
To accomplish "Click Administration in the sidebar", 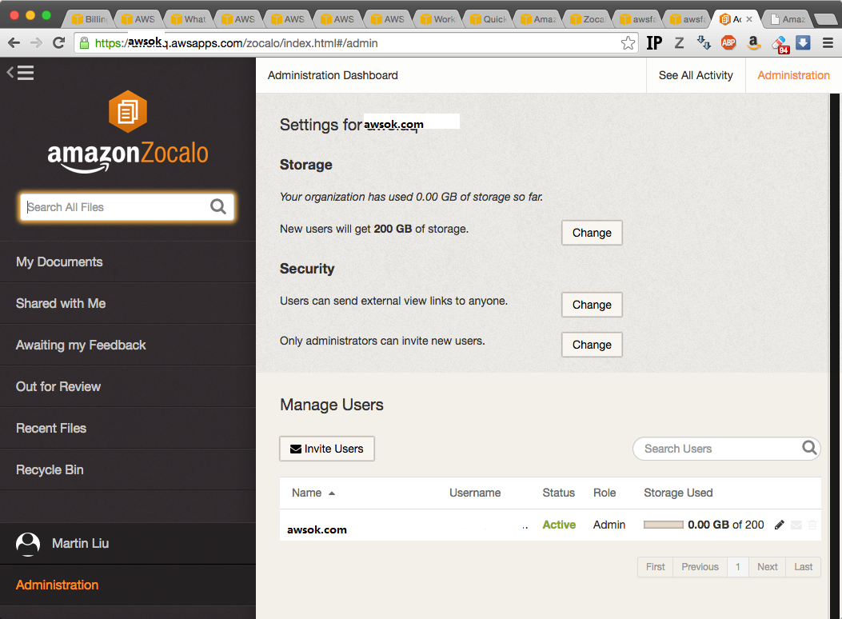I will click(128, 585).
